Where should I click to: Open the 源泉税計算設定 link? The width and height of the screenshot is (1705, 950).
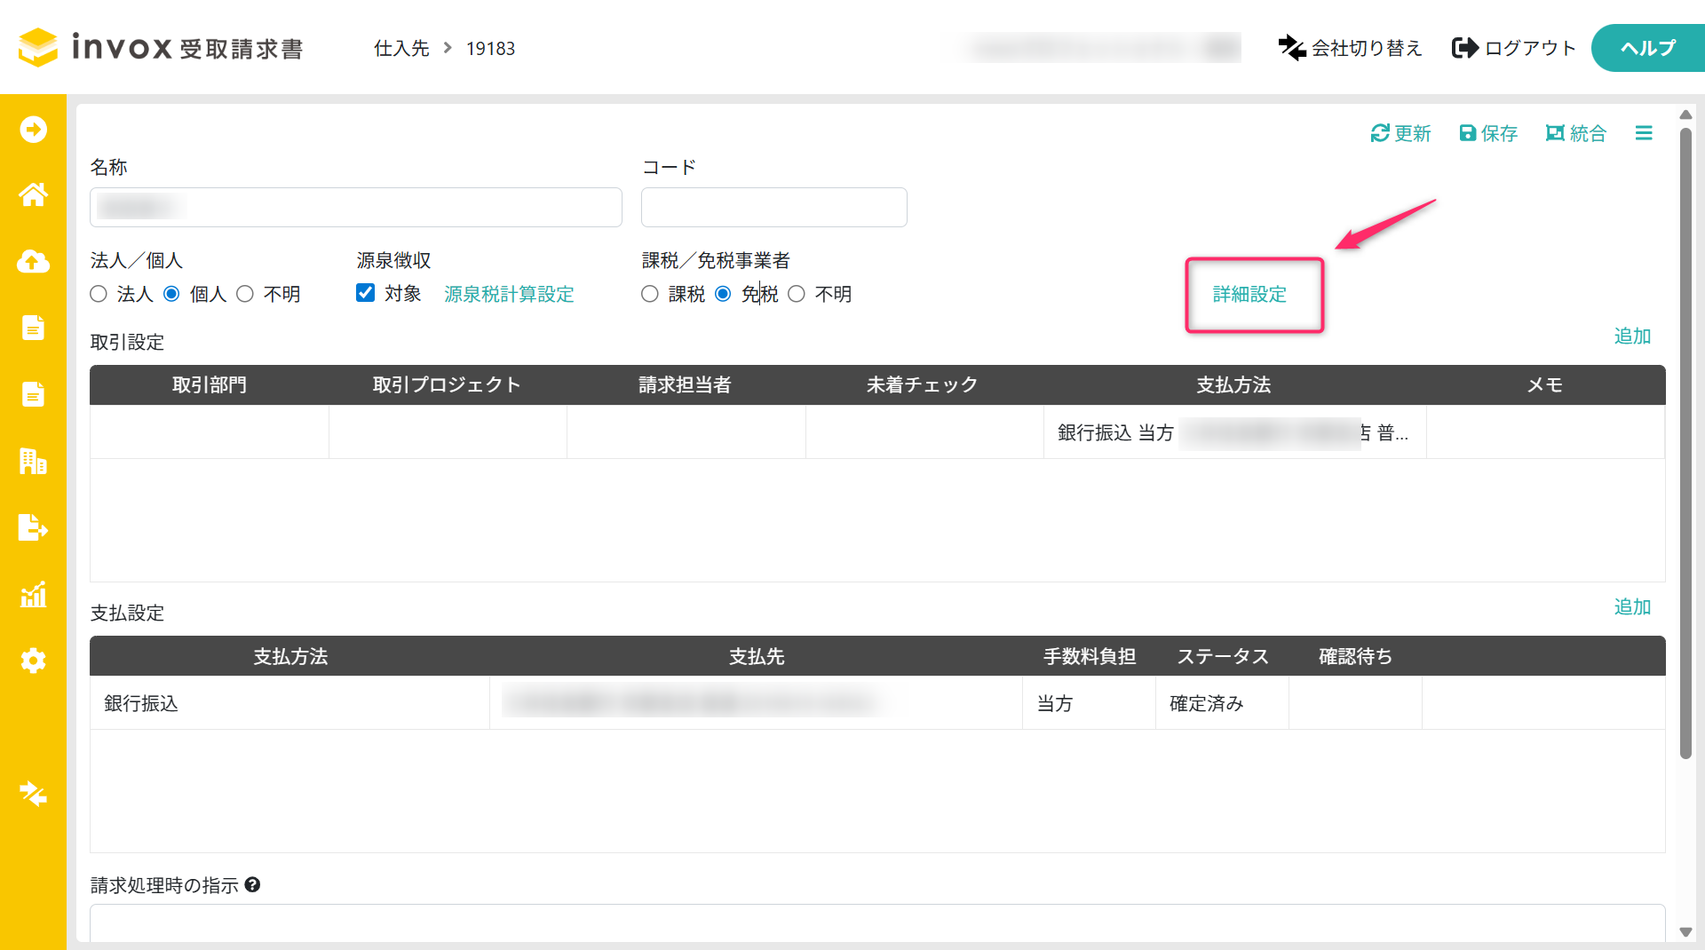[509, 295]
